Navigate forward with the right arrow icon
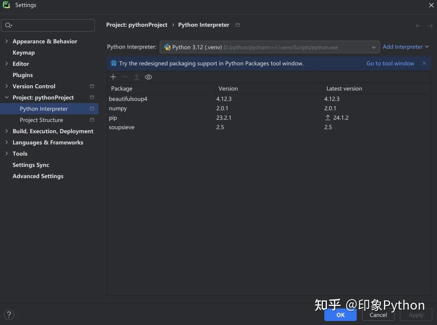The image size is (437, 325). (429, 25)
